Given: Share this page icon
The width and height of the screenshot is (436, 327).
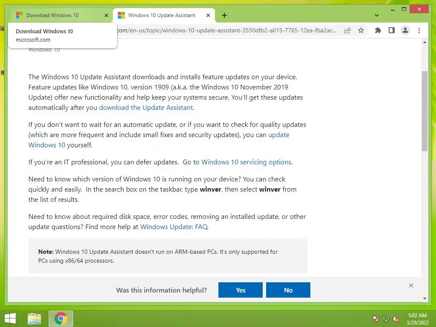Looking at the screenshot, I should click(x=347, y=30).
